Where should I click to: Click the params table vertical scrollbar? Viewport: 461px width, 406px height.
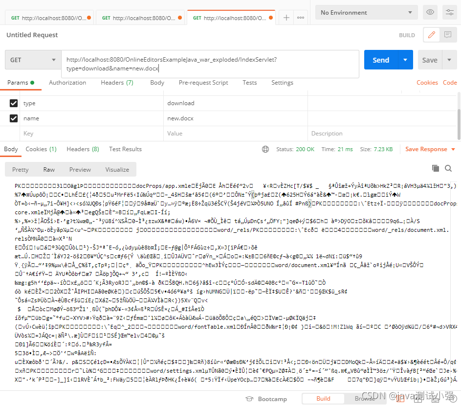click(x=459, y=124)
